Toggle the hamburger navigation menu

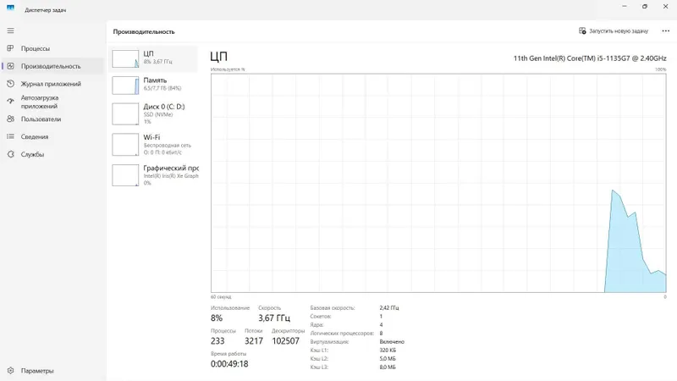click(10, 30)
